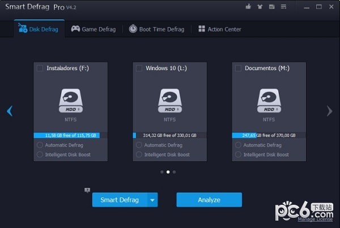Image resolution: width=340 pixels, height=228 pixels.
Task: Click the toolbox icon in title bar
Action: pos(271,7)
